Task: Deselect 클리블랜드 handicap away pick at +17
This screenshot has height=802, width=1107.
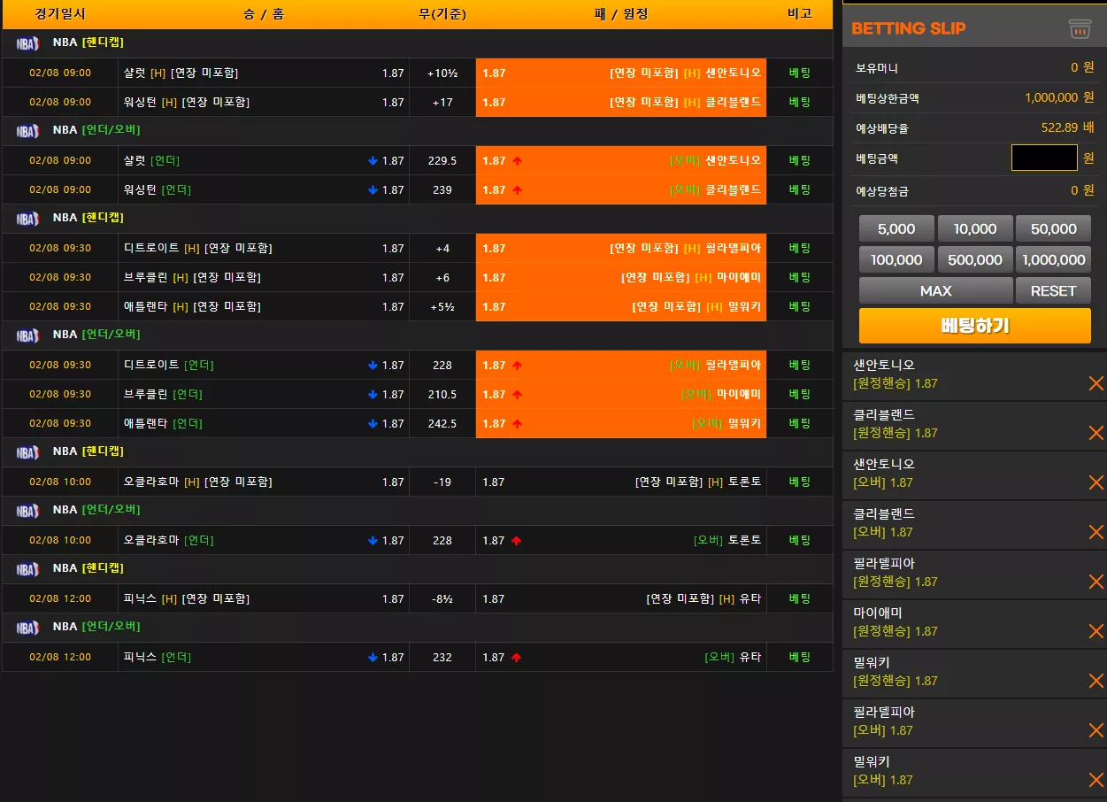Action: point(621,103)
